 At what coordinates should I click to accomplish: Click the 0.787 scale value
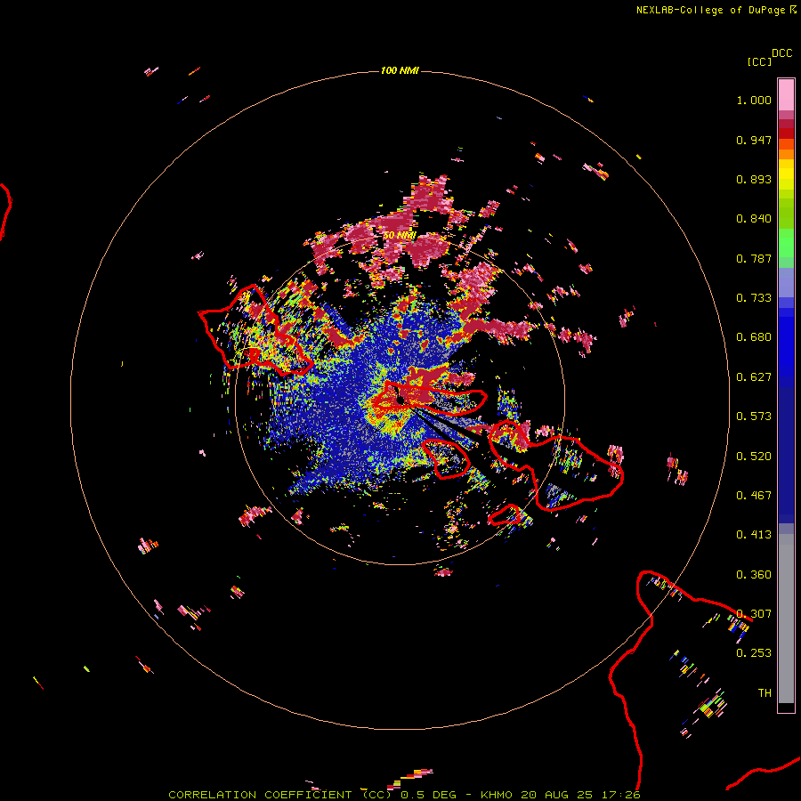754,258
